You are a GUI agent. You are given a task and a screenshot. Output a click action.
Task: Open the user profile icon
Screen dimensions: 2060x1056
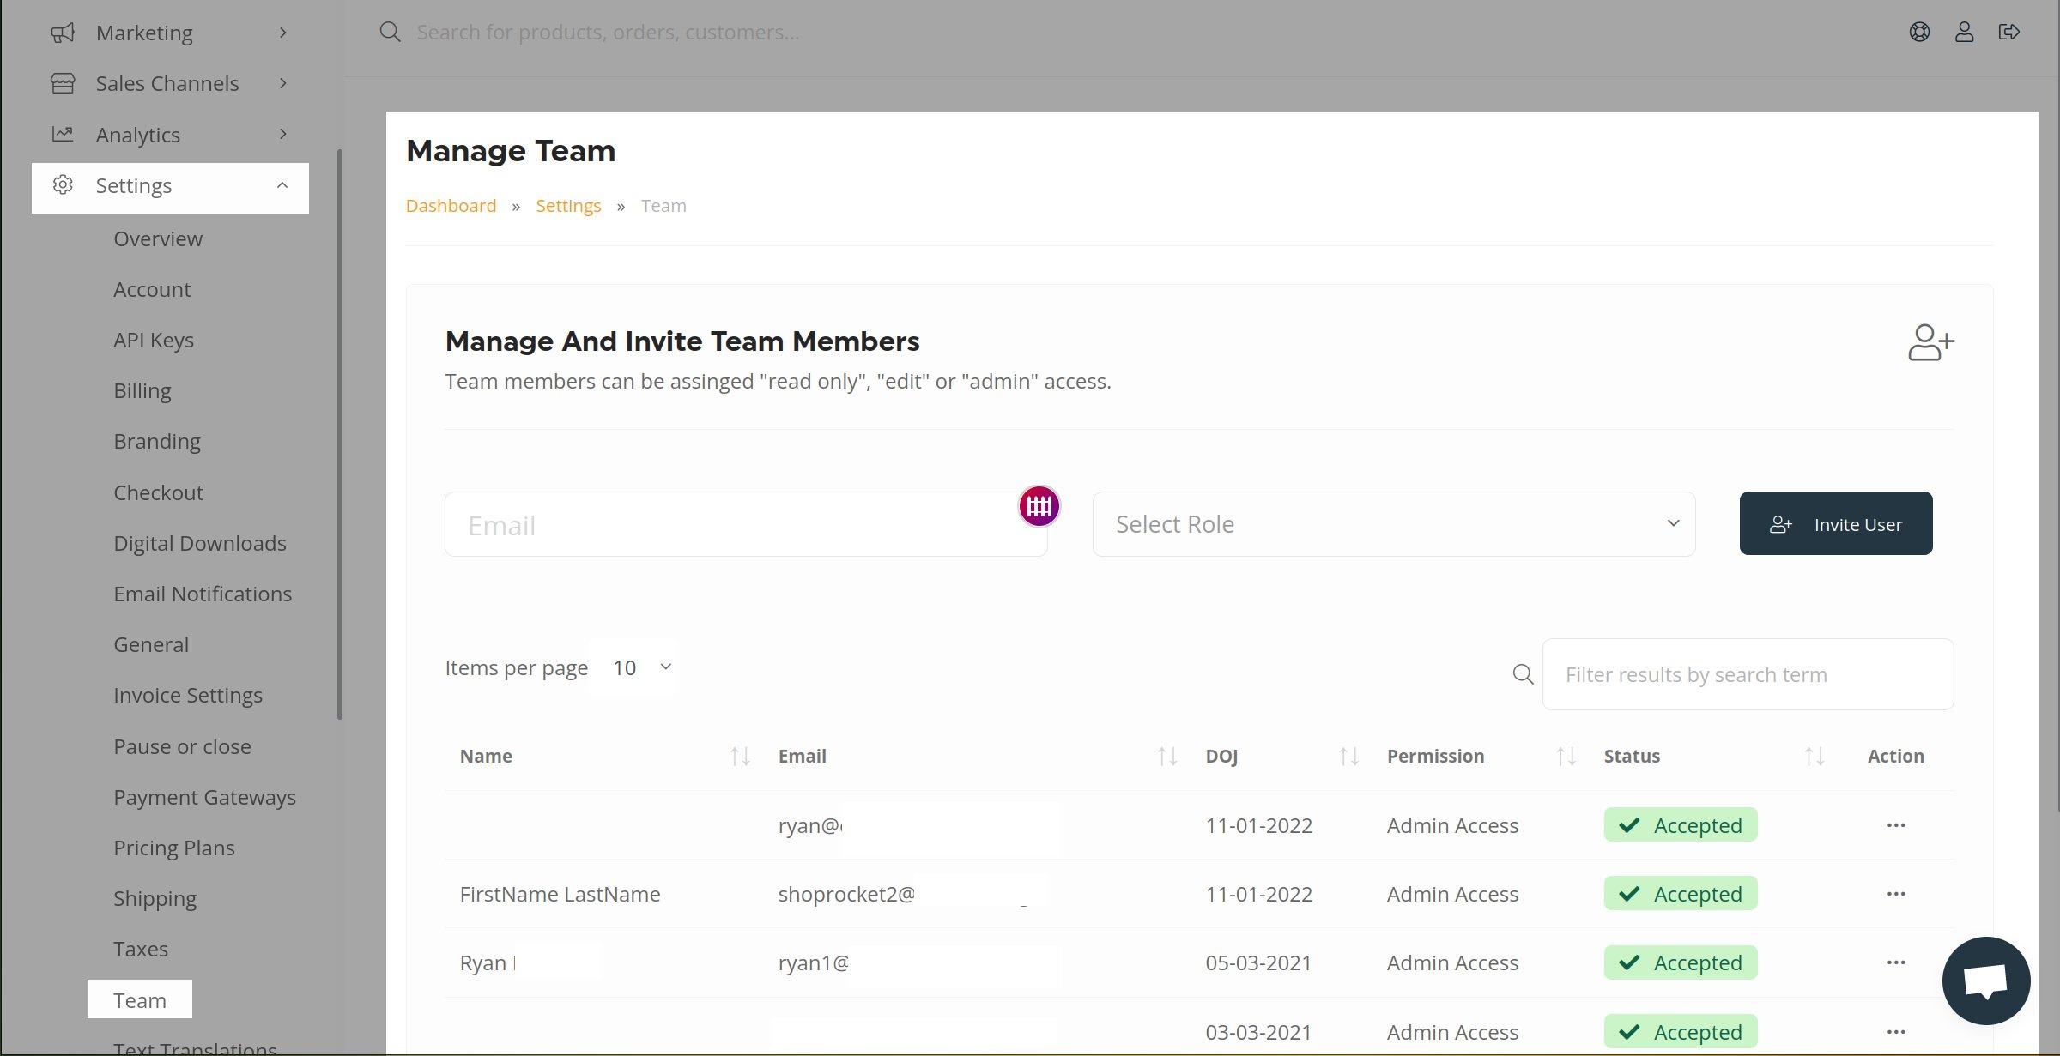point(1964,32)
